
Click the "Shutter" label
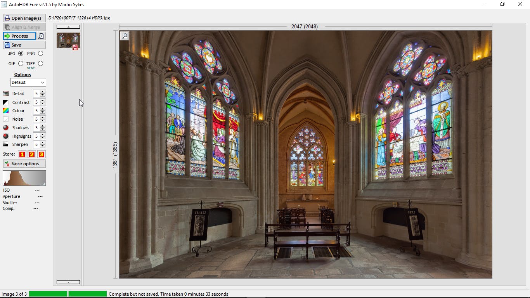(10, 203)
